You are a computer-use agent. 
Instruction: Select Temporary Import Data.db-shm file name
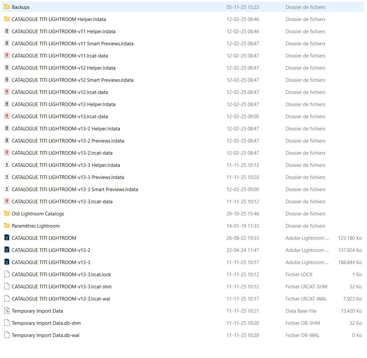tap(46, 323)
